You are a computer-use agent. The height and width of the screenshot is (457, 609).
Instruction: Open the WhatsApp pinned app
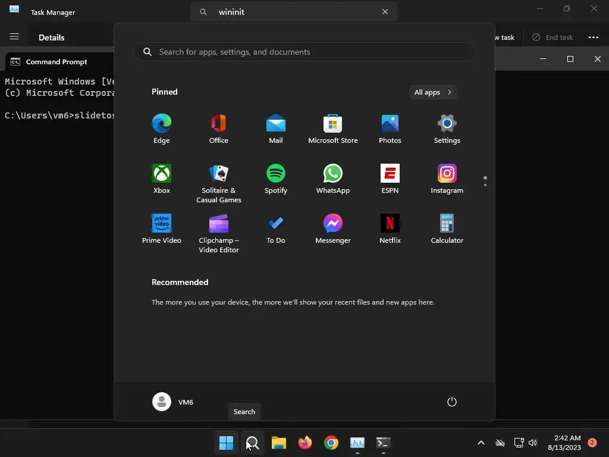point(333,179)
